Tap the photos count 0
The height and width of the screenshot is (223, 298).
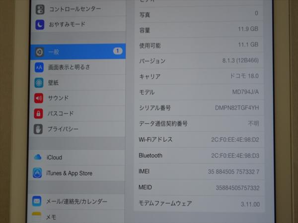[256, 13]
